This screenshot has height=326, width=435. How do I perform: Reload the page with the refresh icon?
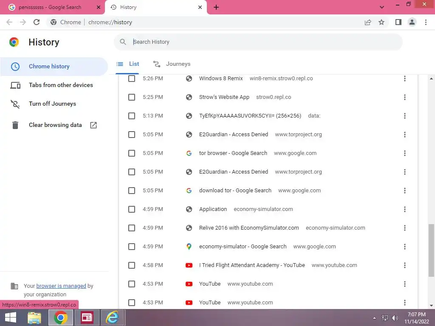37,22
